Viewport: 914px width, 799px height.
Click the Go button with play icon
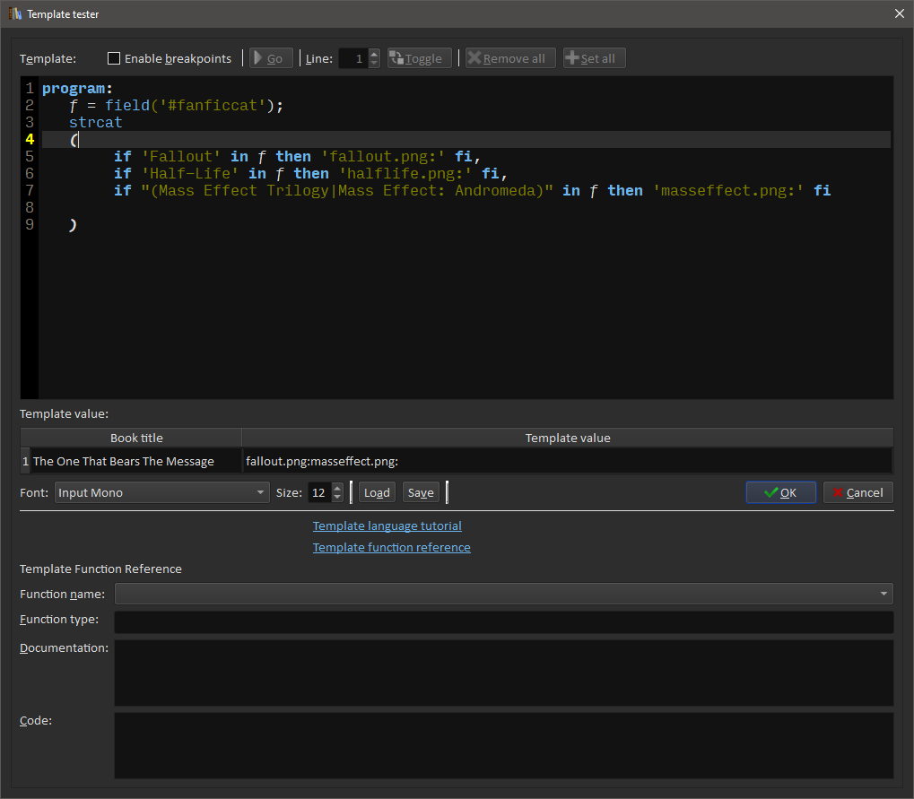269,58
